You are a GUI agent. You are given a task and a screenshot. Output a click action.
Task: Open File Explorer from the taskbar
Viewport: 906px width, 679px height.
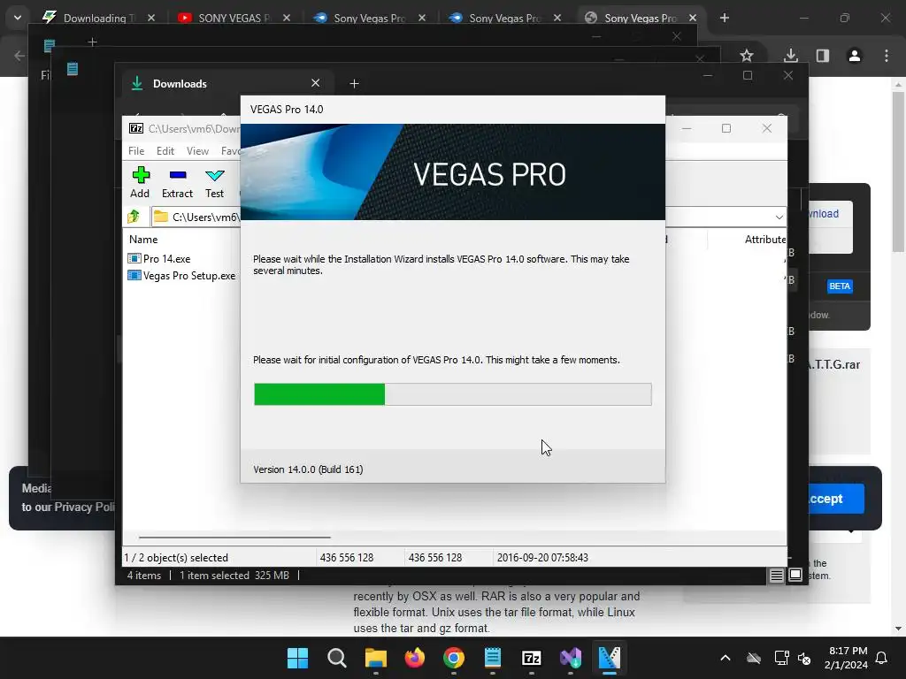pos(375,658)
